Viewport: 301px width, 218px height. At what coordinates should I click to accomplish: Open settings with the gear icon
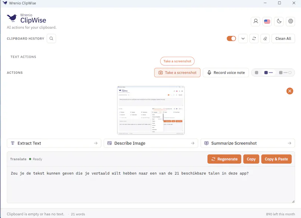pos(290,21)
